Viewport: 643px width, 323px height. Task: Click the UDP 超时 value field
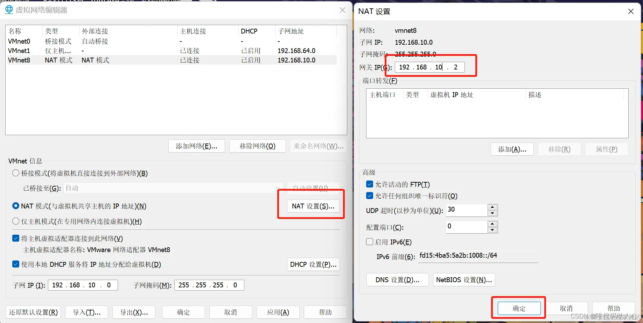[467, 210]
